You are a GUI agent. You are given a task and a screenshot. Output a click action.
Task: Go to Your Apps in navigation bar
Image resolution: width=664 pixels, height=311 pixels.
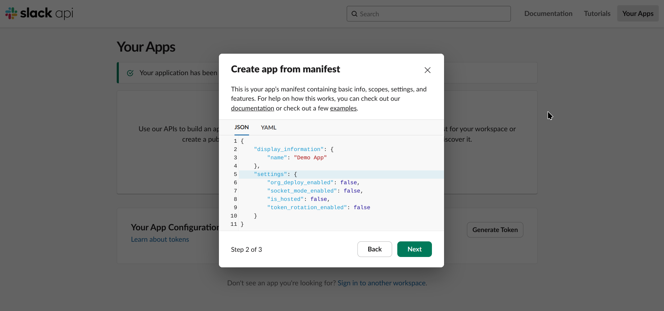click(638, 14)
